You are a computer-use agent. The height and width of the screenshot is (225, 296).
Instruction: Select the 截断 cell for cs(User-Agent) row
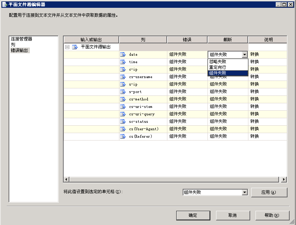228,129
